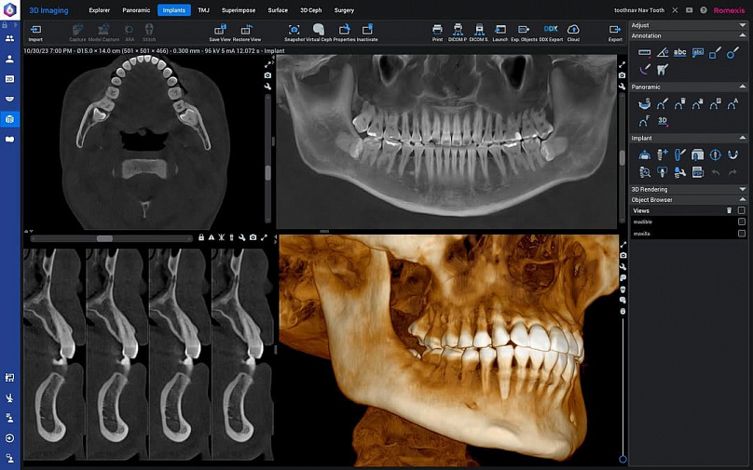Image resolution: width=753 pixels, height=470 pixels.
Task: Open the TMJ tab
Action: click(203, 10)
